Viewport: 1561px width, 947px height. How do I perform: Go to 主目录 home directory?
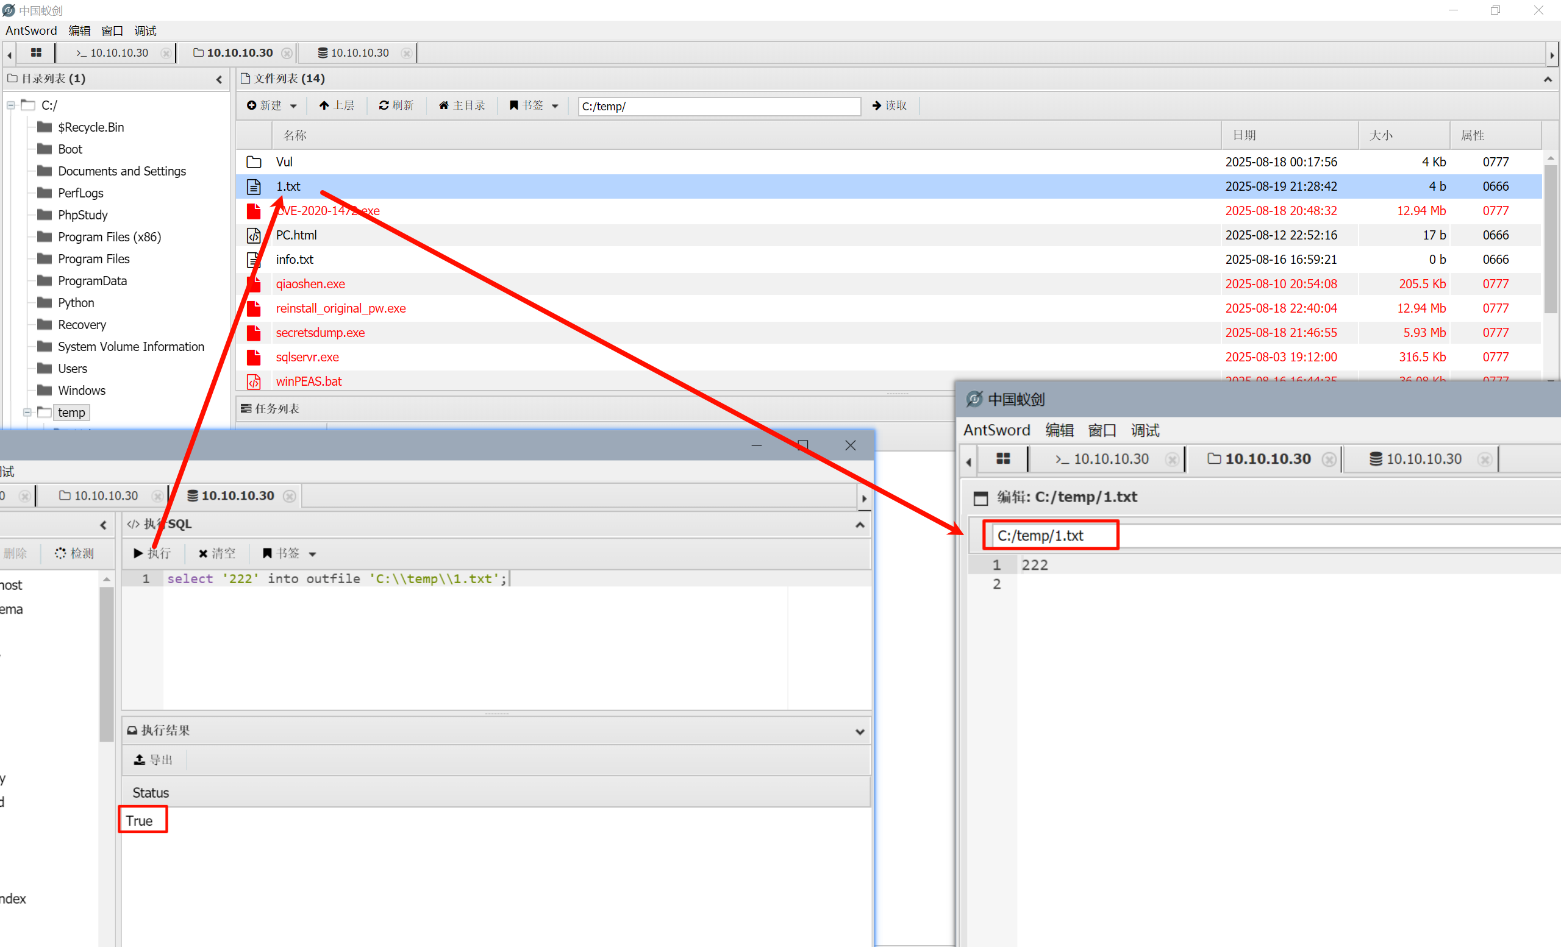point(462,105)
